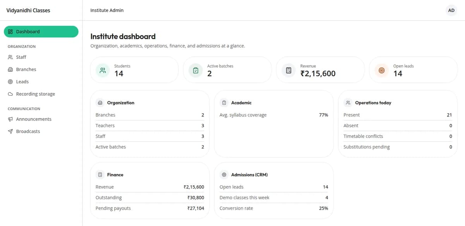
Task: Click Substitutions pending row label
Action: coord(367,147)
